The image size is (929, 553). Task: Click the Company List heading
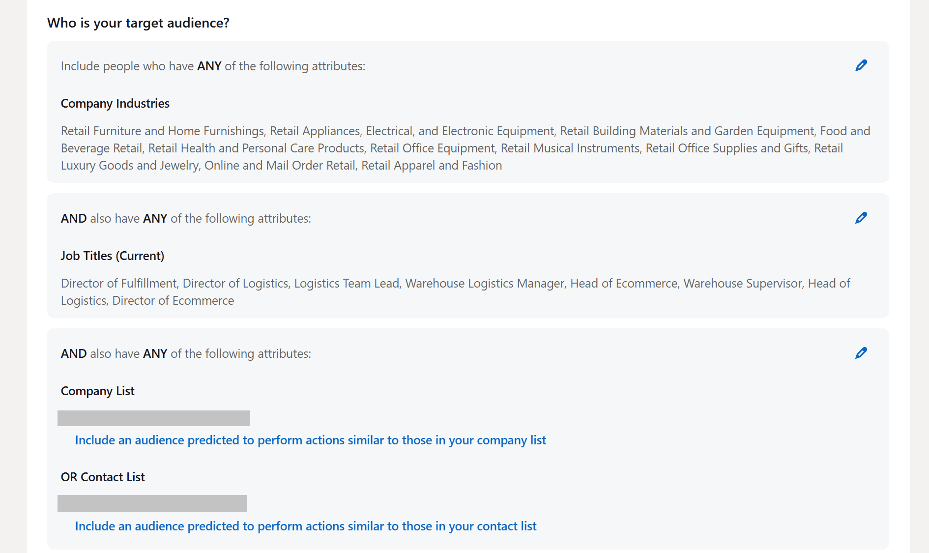97,391
